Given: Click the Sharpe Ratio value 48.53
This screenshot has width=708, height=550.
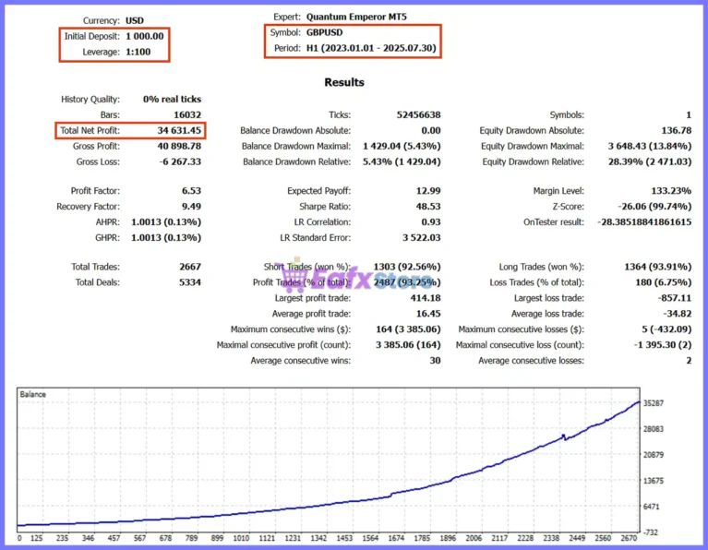Looking at the screenshot, I should pos(428,207).
